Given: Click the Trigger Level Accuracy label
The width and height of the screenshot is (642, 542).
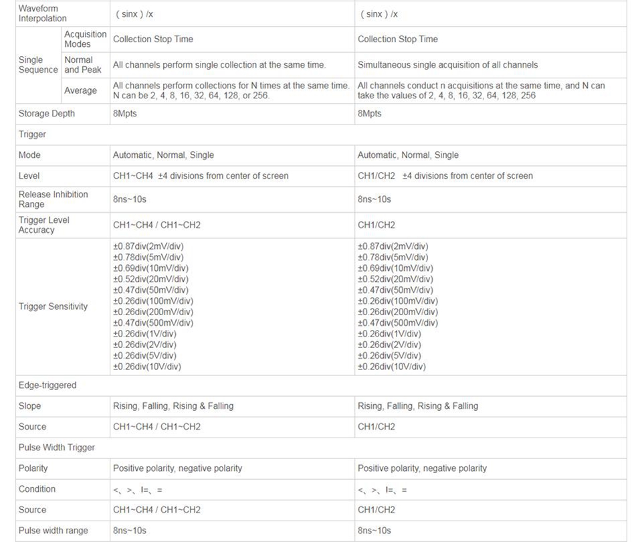Looking at the screenshot, I should point(44,225).
